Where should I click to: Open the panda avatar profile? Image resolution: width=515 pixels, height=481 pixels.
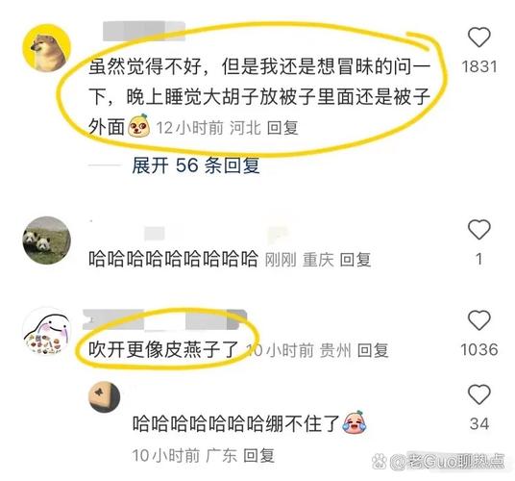point(47,240)
